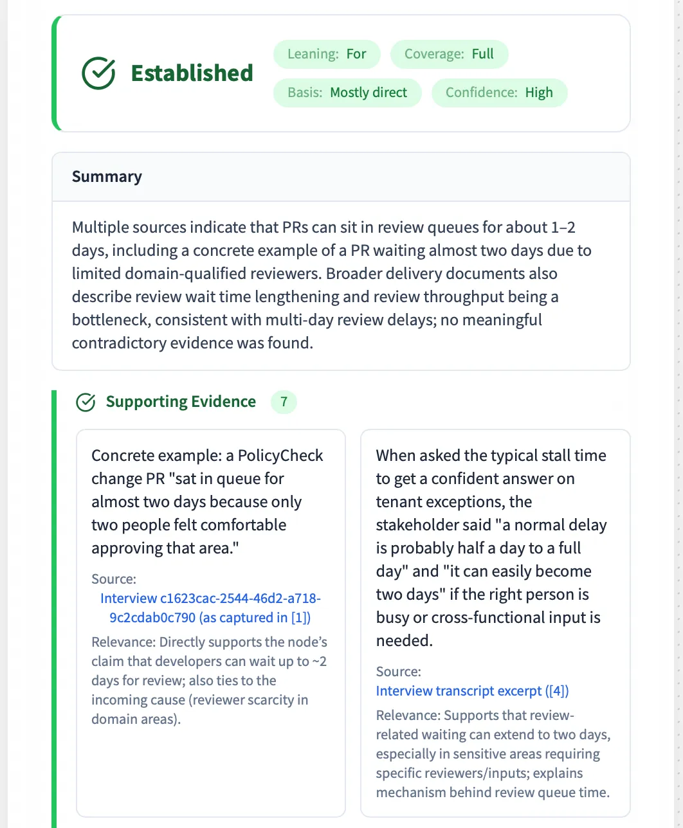Click the Summary section header
This screenshot has width=683, height=828.
107,177
